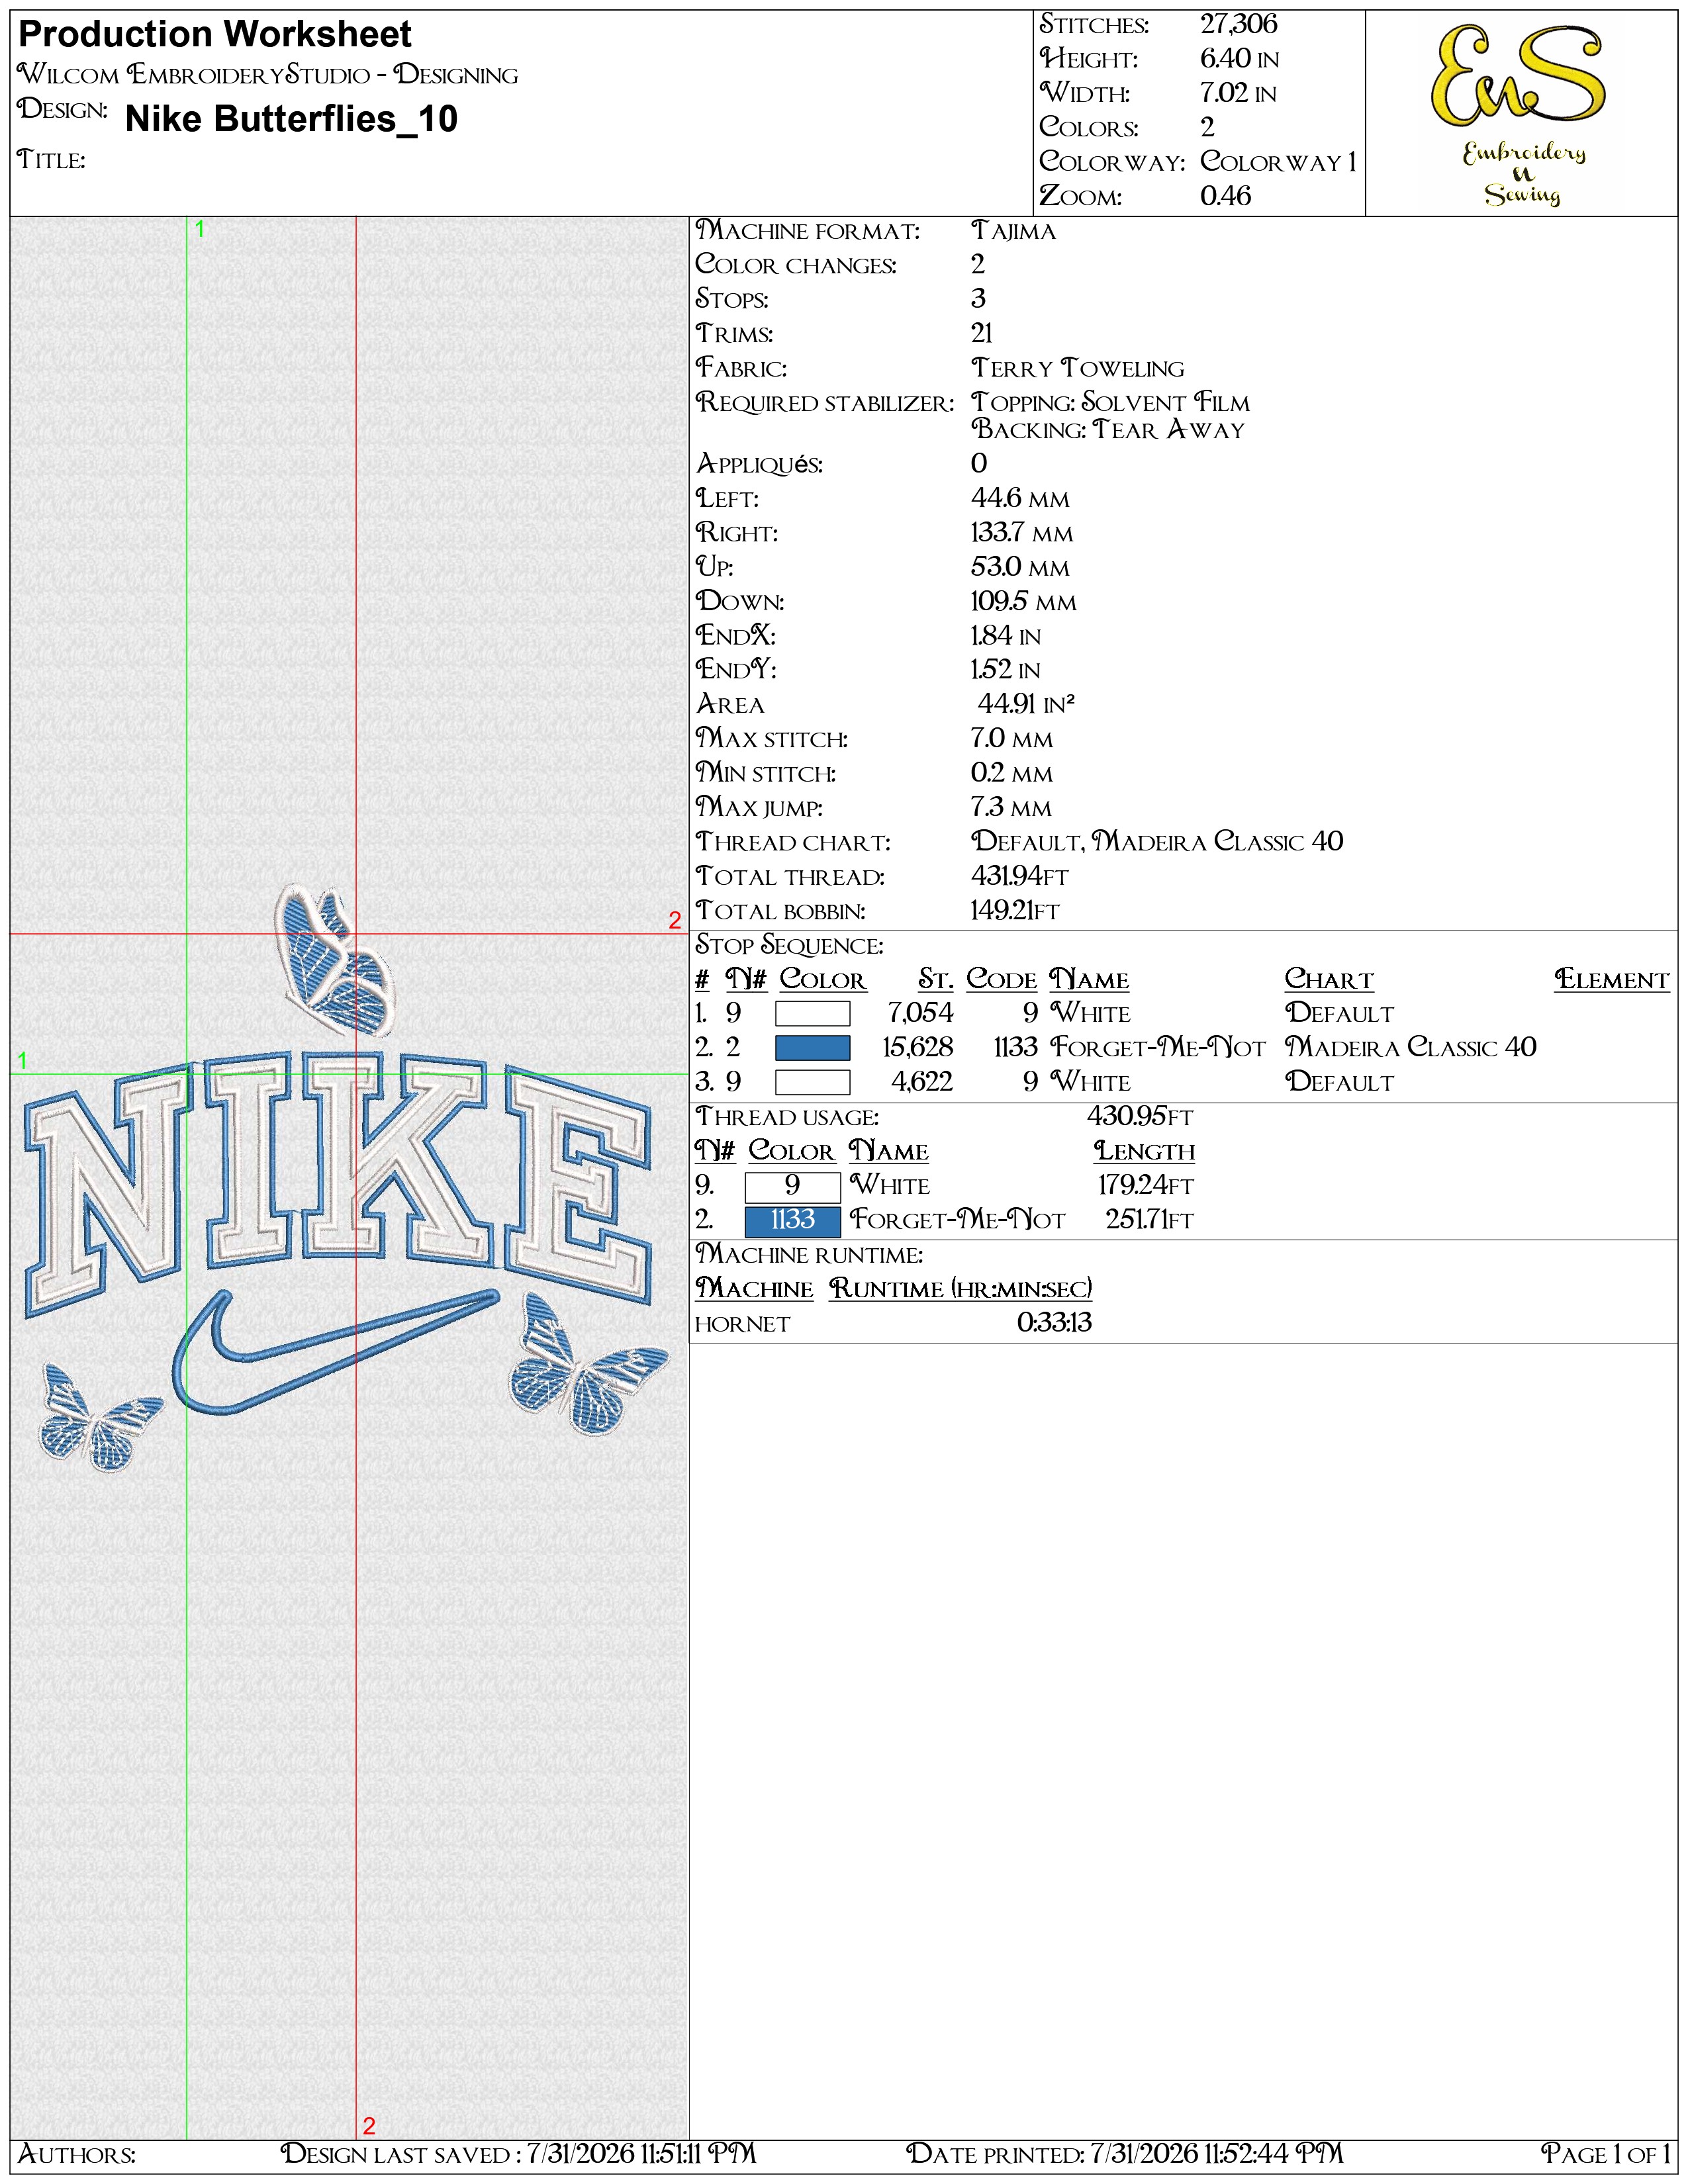The height and width of the screenshot is (2184, 1688).
Task: Click the 'Title:' label in the header
Action: [x=51, y=160]
